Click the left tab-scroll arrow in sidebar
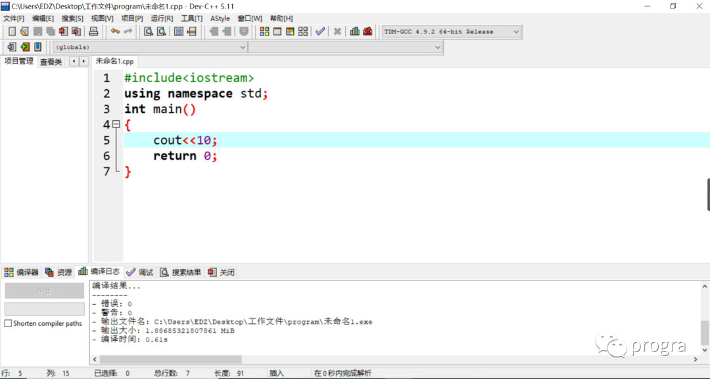Image resolution: width=710 pixels, height=379 pixels. 74,61
